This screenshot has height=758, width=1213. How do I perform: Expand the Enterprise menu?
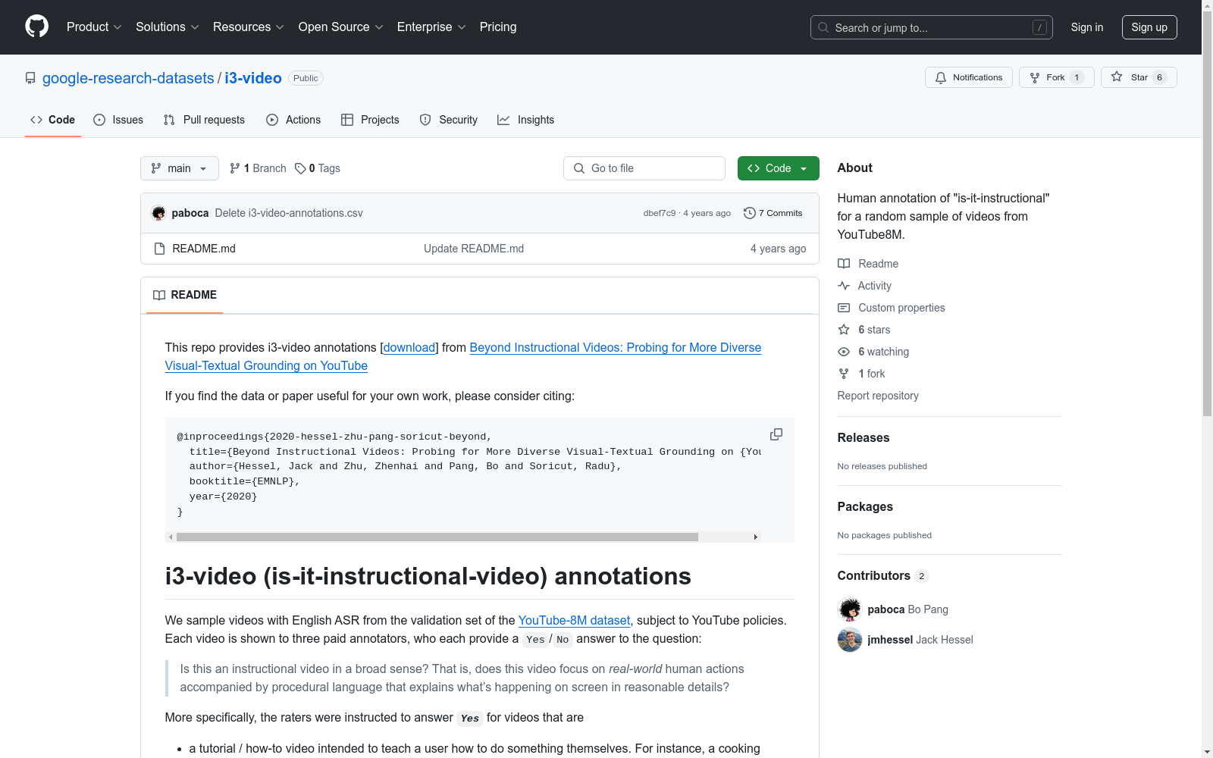tap(431, 27)
